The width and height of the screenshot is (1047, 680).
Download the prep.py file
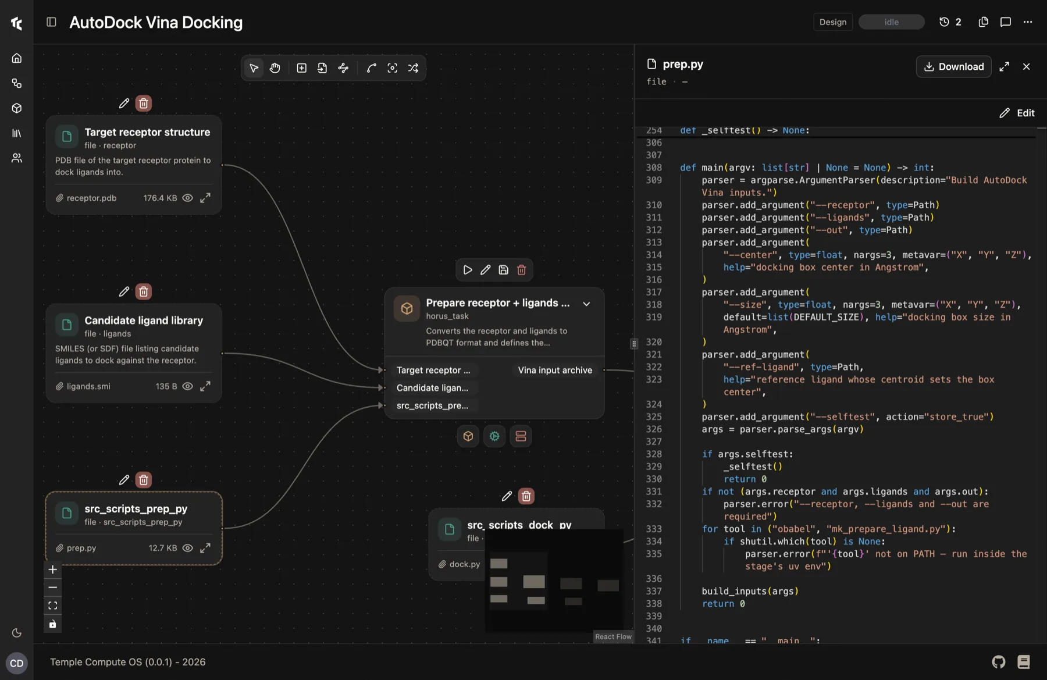pos(953,67)
